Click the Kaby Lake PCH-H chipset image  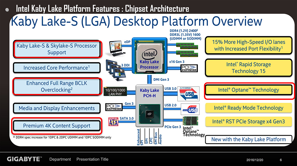click(149, 105)
